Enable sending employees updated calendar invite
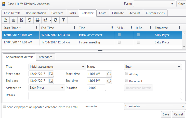 (4, 107)
